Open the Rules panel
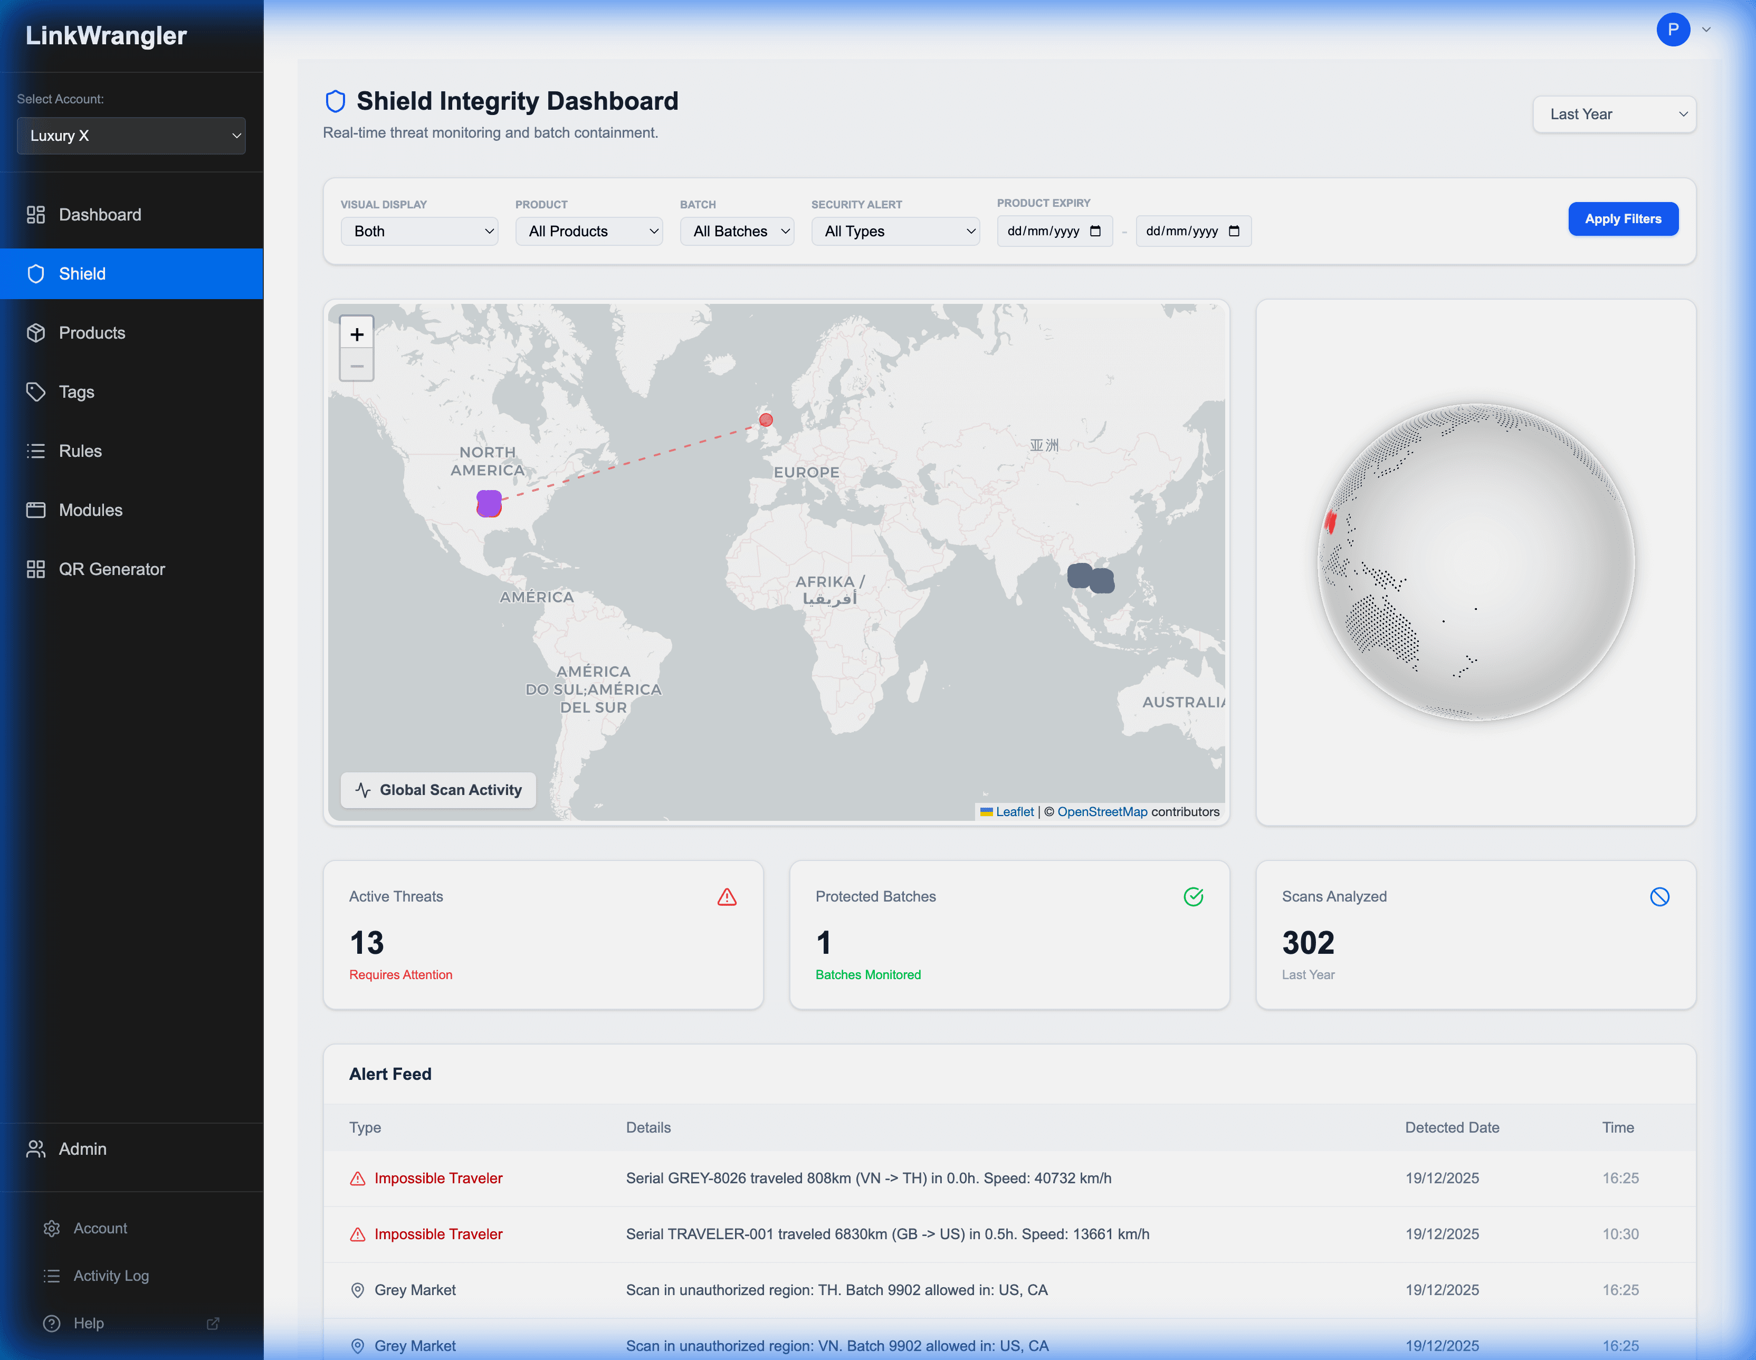1756x1360 pixels. point(80,451)
